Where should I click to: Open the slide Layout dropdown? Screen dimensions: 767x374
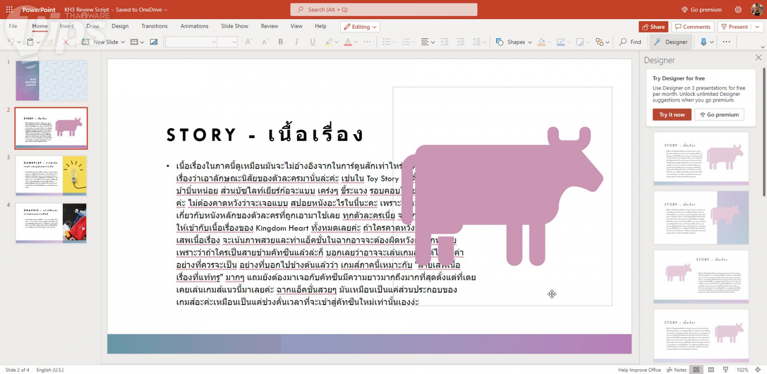137,42
